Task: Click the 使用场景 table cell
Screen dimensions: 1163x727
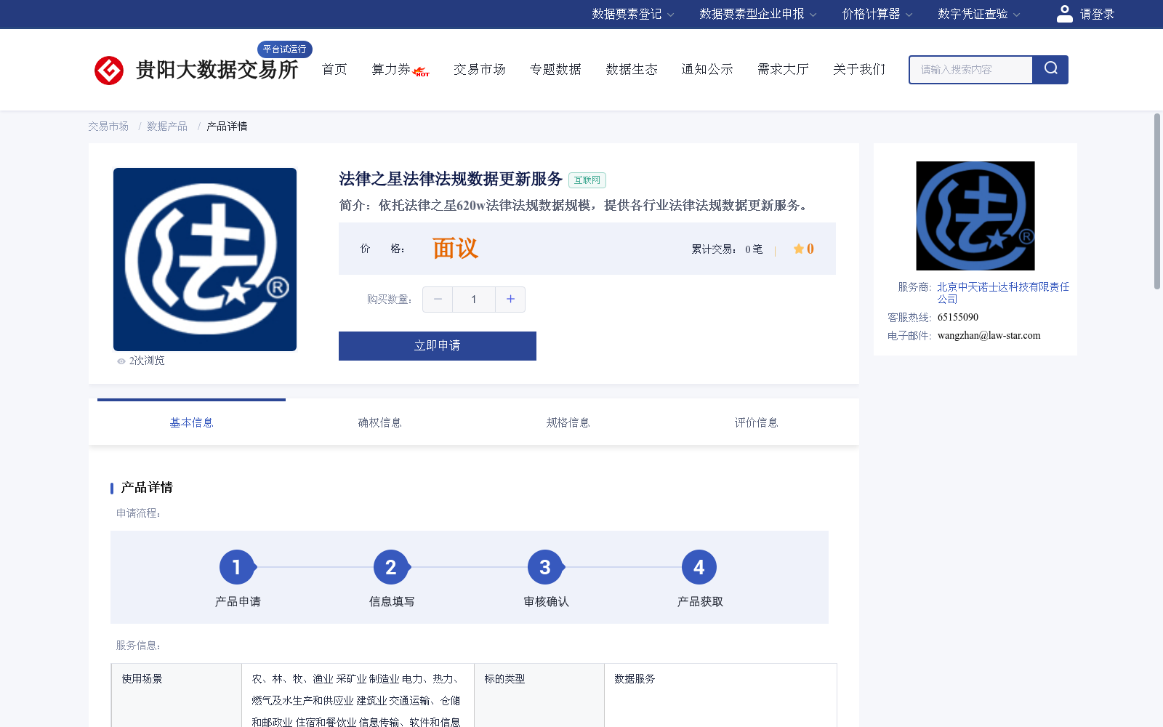Action: pyautogui.click(x=177, y=695)
